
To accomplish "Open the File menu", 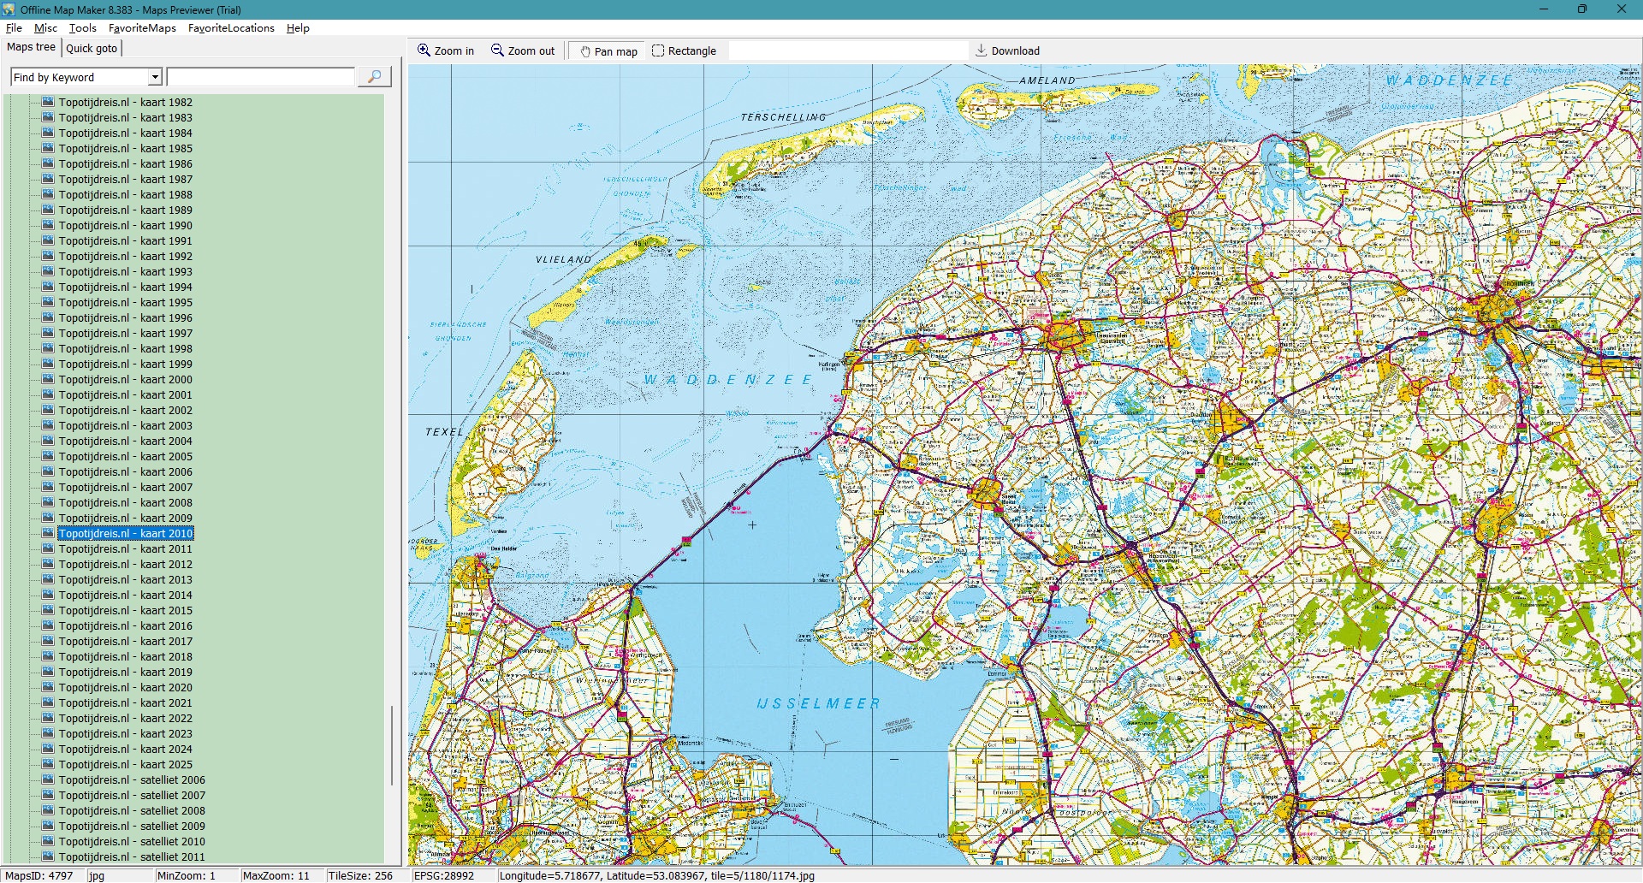I will (14, 28).
